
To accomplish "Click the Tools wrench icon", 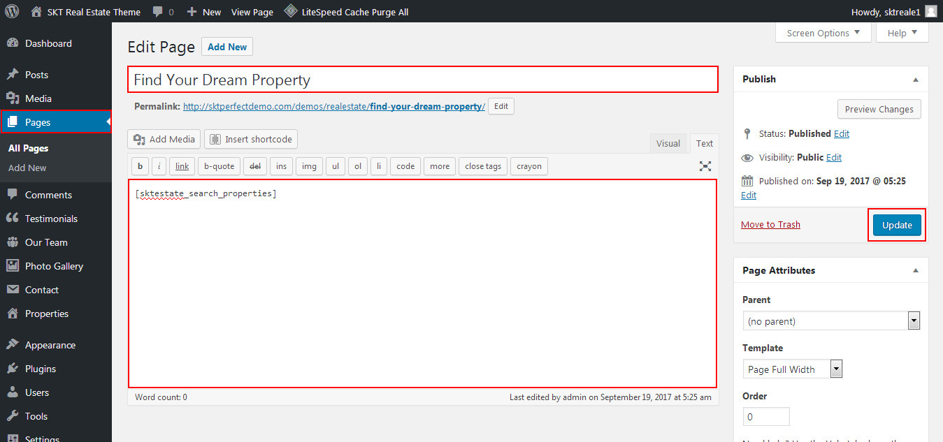I will click(x=13, y=416).
